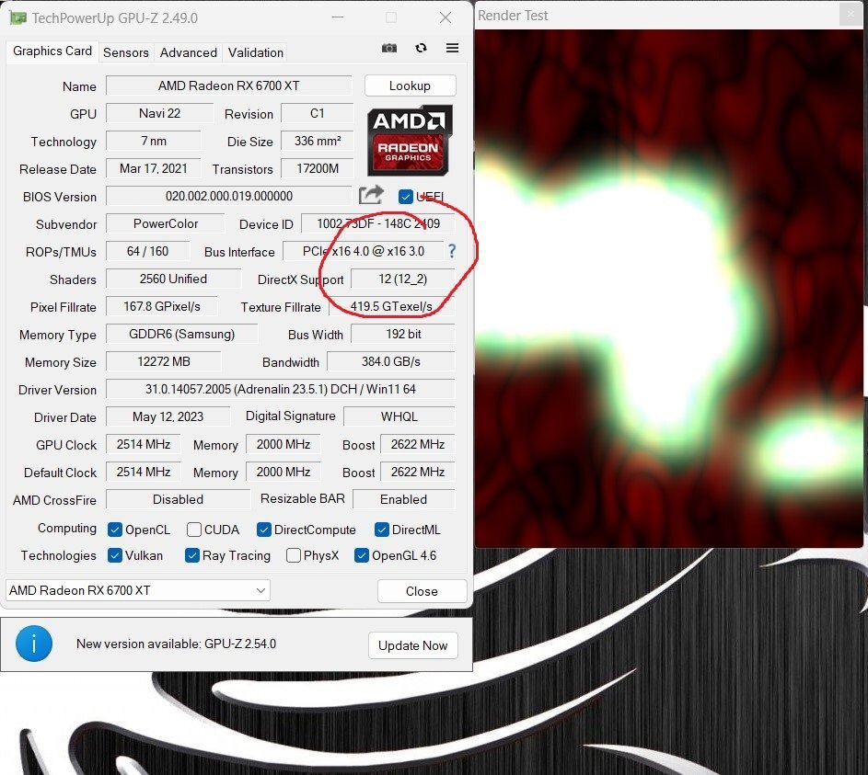This screenshot has width=868, height=775.
Task: Toggle the DirectML checkbox
Action: pyautogui.click(x=382, y=530)
